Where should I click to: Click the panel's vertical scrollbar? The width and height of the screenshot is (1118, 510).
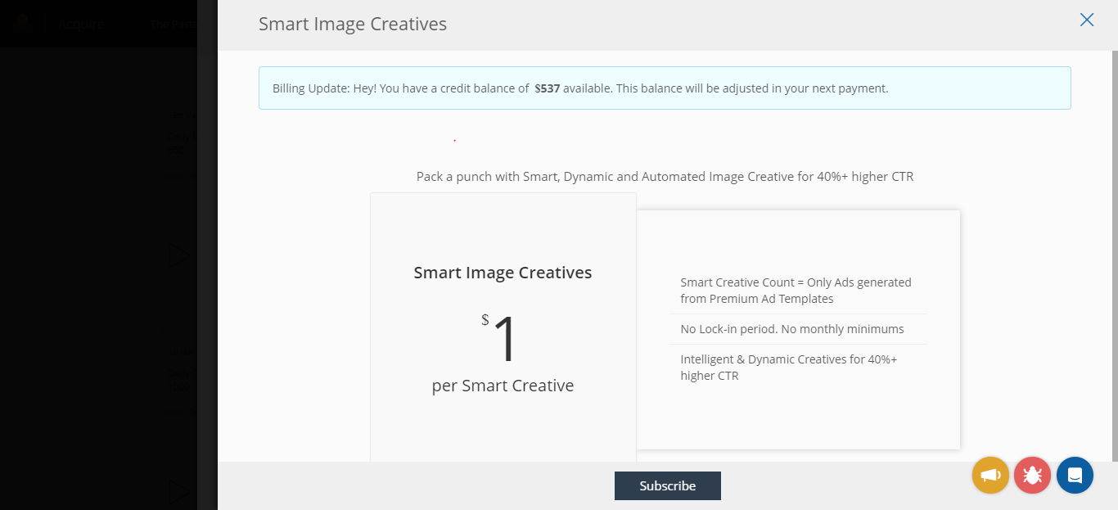click(x=1114, y=255)
